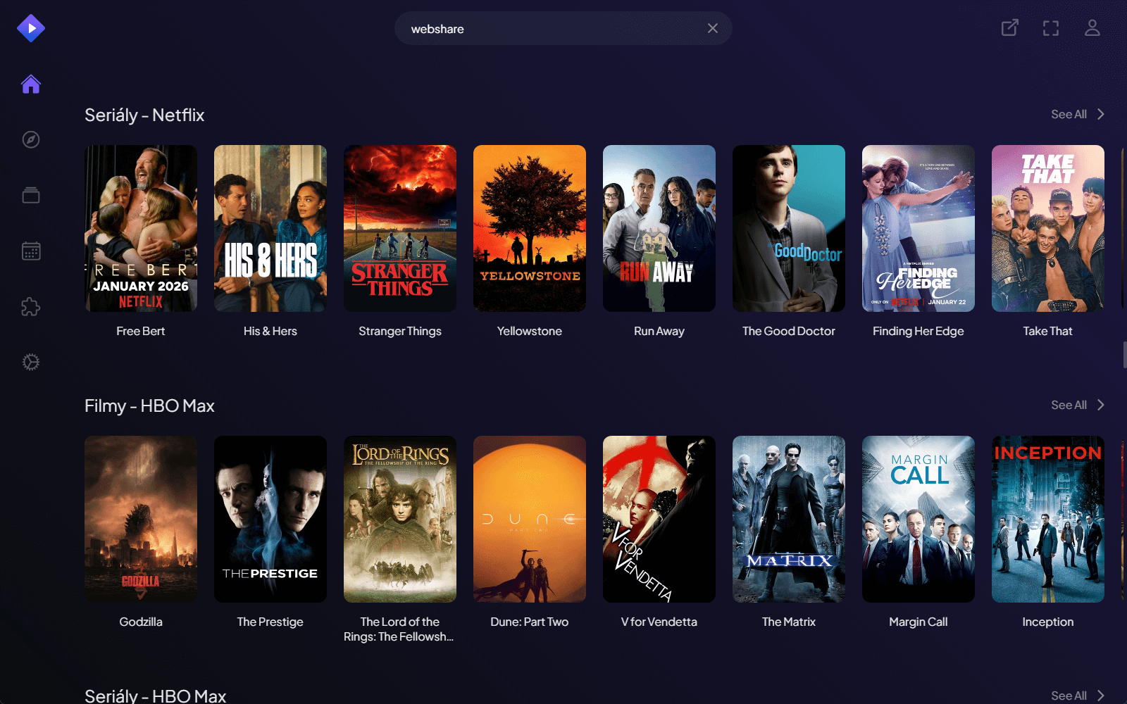Open the Stranger Things poster
This screenshot has height=704, width=1127.
point(400,228)
